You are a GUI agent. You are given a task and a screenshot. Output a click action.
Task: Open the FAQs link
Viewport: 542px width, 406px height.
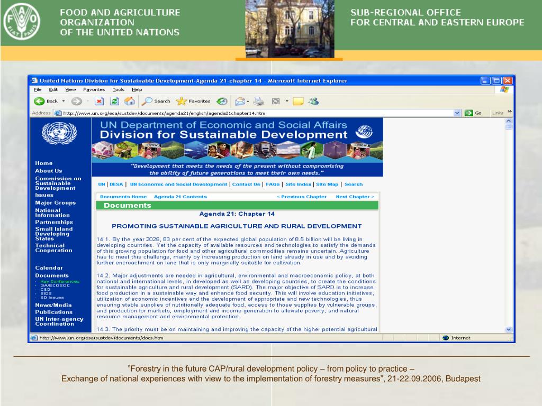[x=273, y=184]
